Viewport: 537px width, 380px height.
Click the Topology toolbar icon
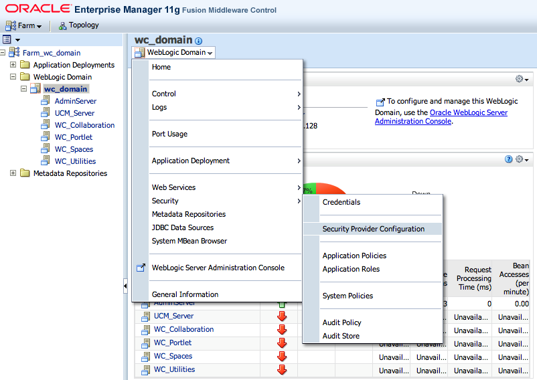[63, 25]
